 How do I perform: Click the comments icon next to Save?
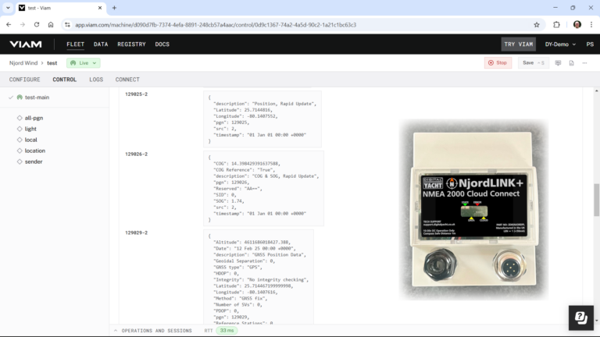click(558, 63)
